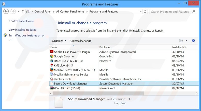Click the window title bar system icon
Screen dimensions: 201x111
tap(4, 4)
